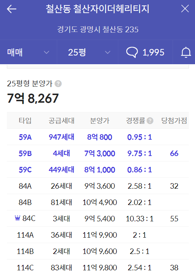Close the 철산자이더헤리티지 page with X
The width and height of the screenshot is (195, 279).
(185, 9)
